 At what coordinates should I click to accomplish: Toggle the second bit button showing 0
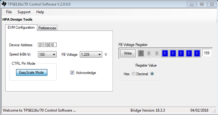(149, 53)
